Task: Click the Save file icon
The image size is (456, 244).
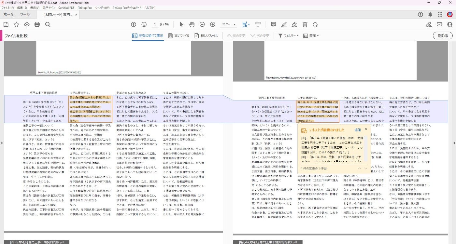Action: (6, 24)
